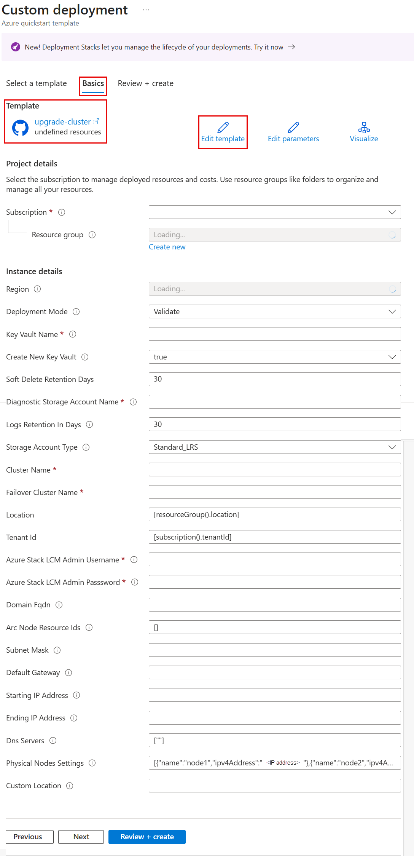Open the Deployment Mode dropdown
Viewport: 414px width, 856px height.
coord(274,312)
